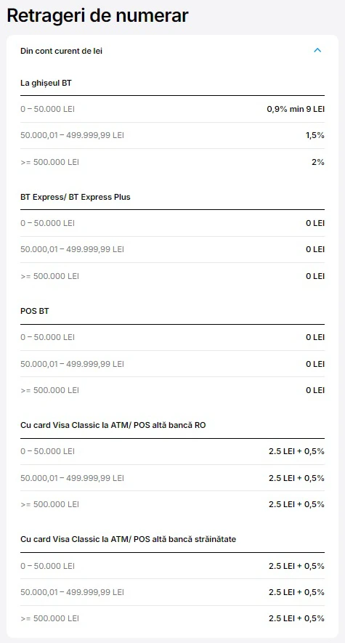Click the >= 500.000 LEI row under BT Express
The height and width of the screenshot is (643, 345).
click(x=173, y=276)
